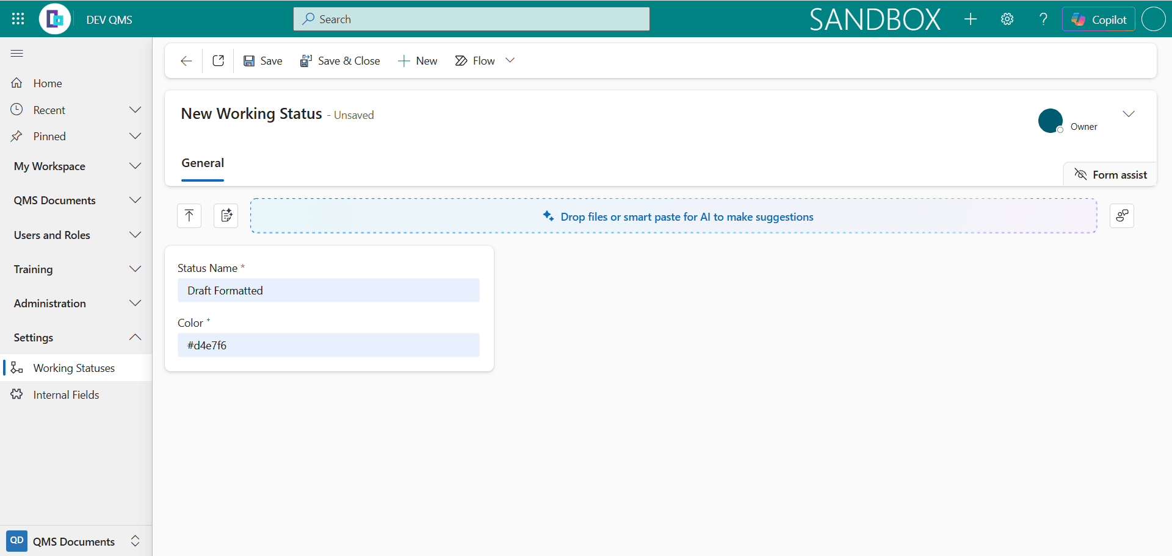Screen dimensions: 1172x556
Task: Click Save & Close button
Action: point(340,61)
